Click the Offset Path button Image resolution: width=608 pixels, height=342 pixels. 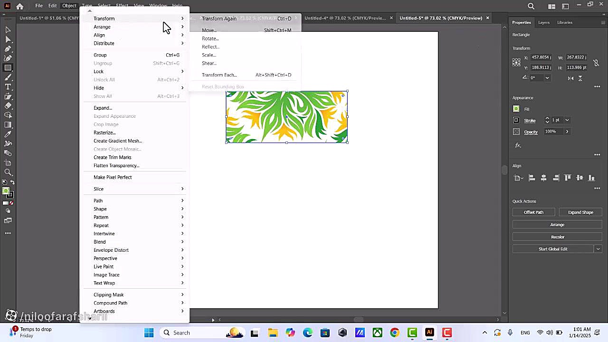(533, 212)
